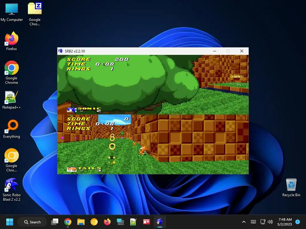Click the top-screen RINGS label
Screen dimensions: 306x229
point(79,69)
